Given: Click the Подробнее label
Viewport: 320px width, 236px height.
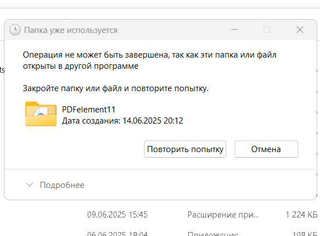Looking at the screenshot, I should (62, 185).
